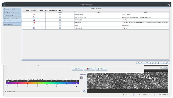Click the delete icon for USER_HOME row
The width and height of the screenshot is (173, 98).
coord(34,28)
